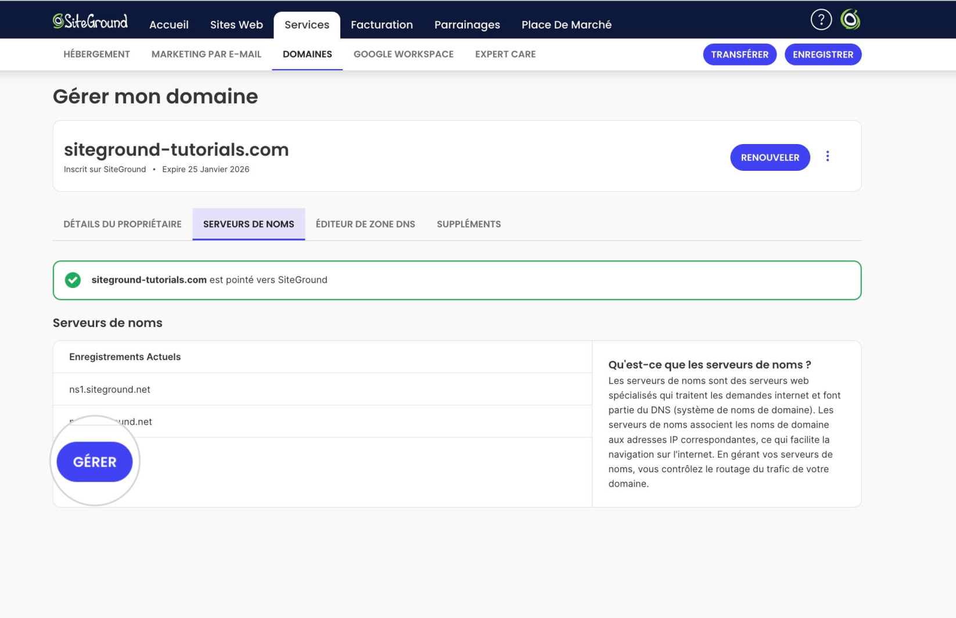The height and width of the screenshot is (618, 956).
Task: Click the Serveurs de noms section heading
Action: (x=107, y=323)
